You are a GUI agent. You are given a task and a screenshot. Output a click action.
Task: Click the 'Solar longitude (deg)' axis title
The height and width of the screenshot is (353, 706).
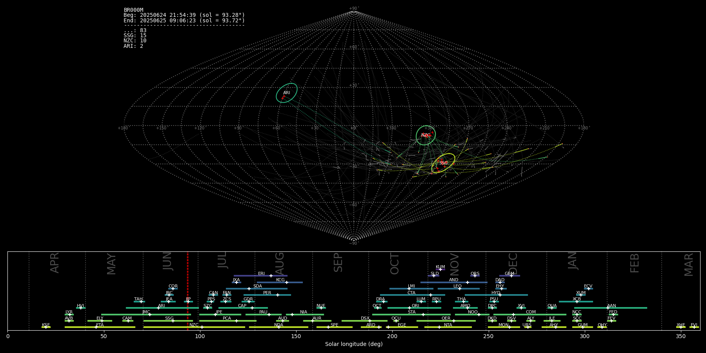coord(354,344)
